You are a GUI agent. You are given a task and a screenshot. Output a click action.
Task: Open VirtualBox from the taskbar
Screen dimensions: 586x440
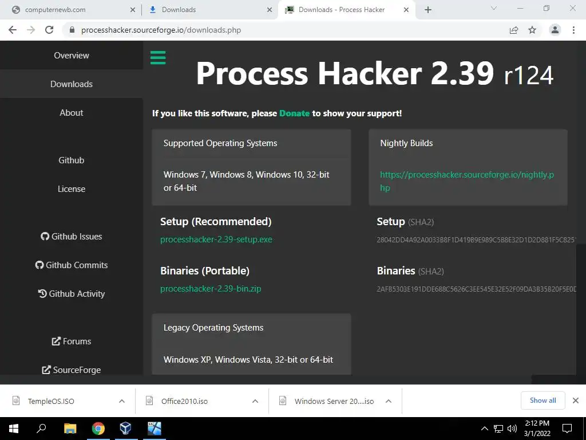tap(125, 429)
